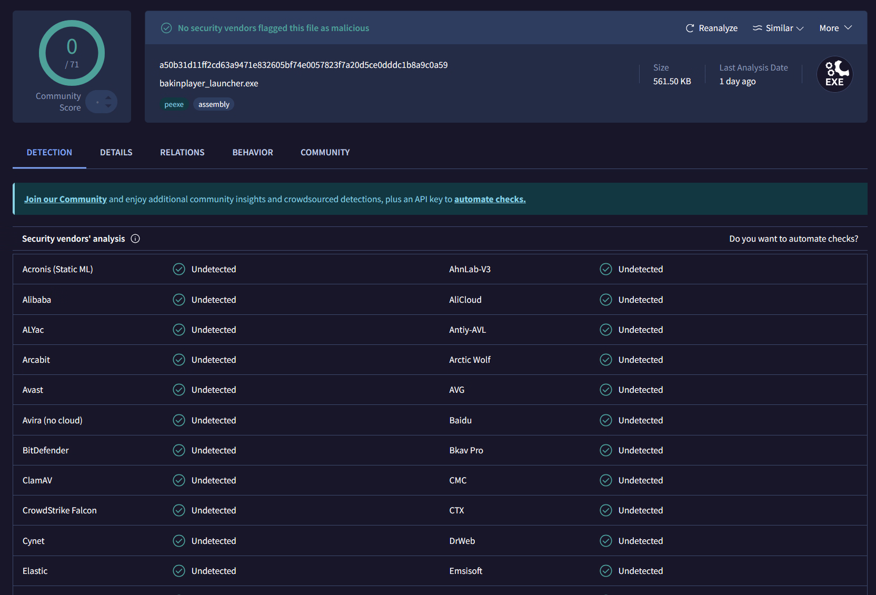This screenshot has height=595, width=876.
Task: Click the Acronis (Static ML) undetected check icon
Action: pos(179,269)
